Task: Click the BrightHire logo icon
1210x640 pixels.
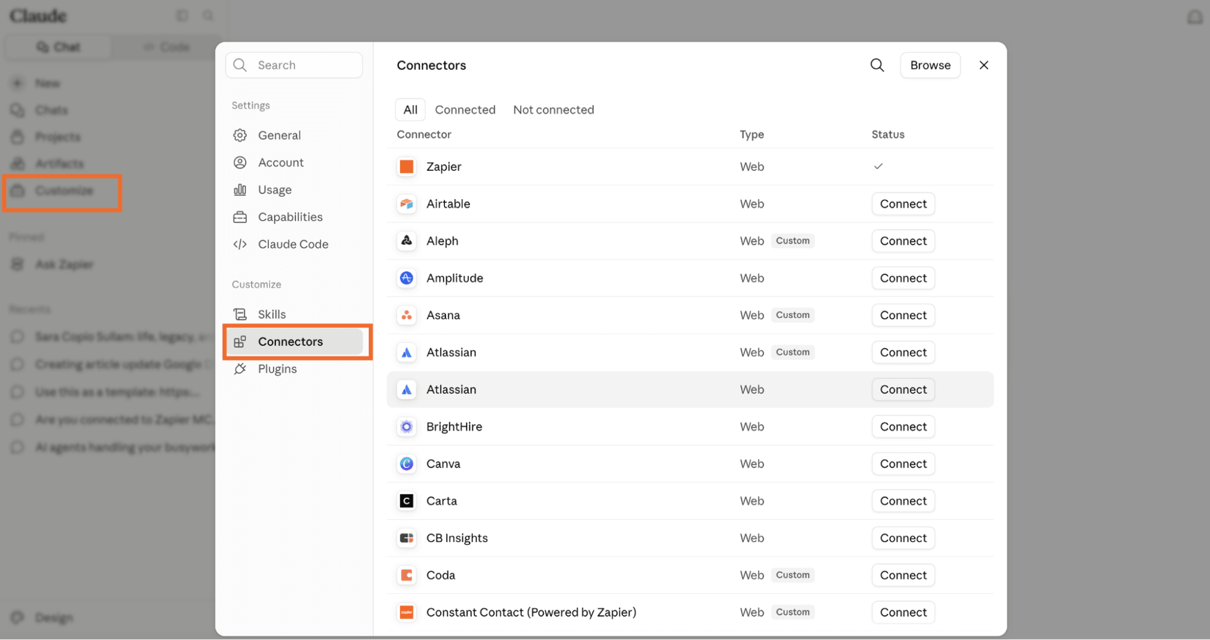Action: click(406, 427)
